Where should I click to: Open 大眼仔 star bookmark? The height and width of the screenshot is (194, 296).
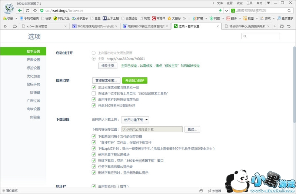[174, 18]
